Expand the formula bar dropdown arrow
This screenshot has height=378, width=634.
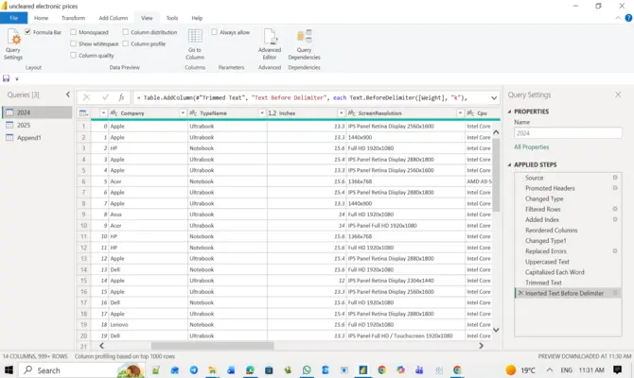[x=494, y=97]
